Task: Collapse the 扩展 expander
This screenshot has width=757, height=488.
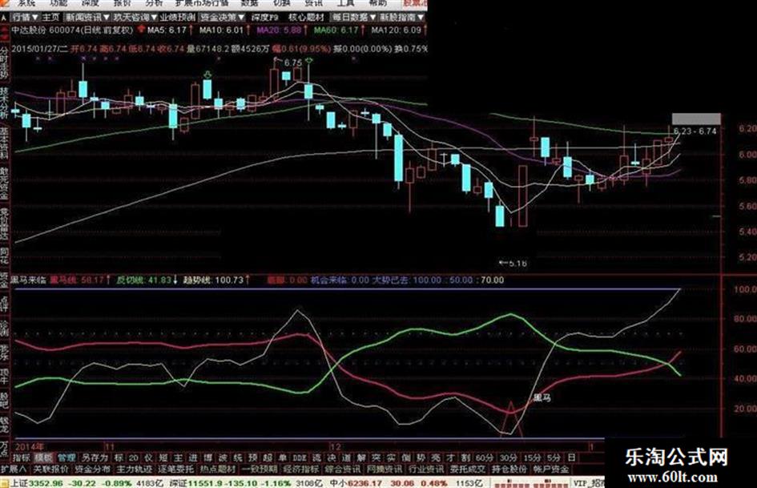Action: tap(14, 469)
